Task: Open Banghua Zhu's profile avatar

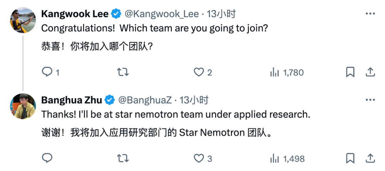Action: 23,106
